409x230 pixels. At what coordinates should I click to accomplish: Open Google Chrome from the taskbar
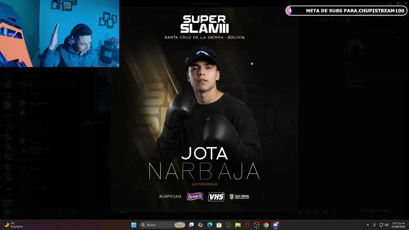pyautogui.click(x=266, y=225)
